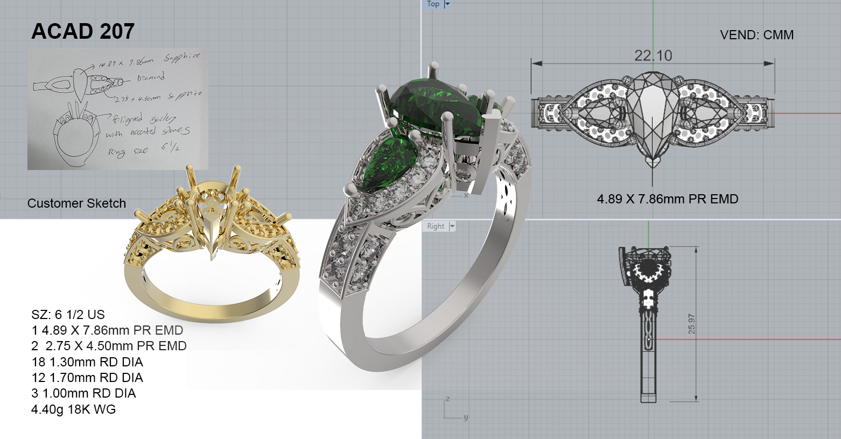Select the customer sketch thumbnail image
Screen dimensions: 841x439
coord(117,109)
